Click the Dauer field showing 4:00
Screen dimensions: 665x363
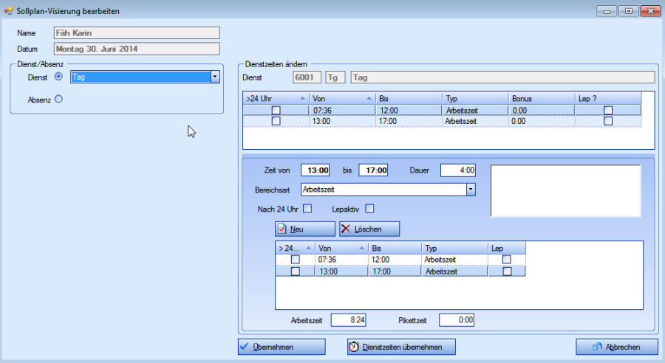458,170
